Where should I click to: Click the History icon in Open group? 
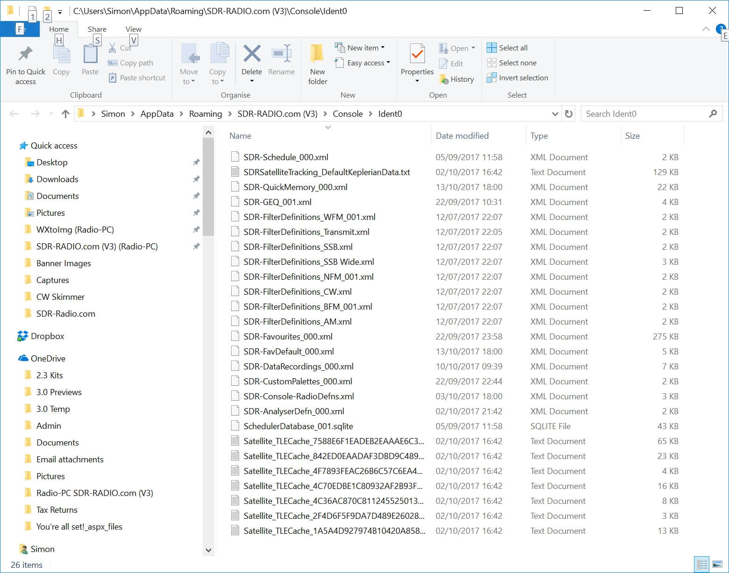444,79
